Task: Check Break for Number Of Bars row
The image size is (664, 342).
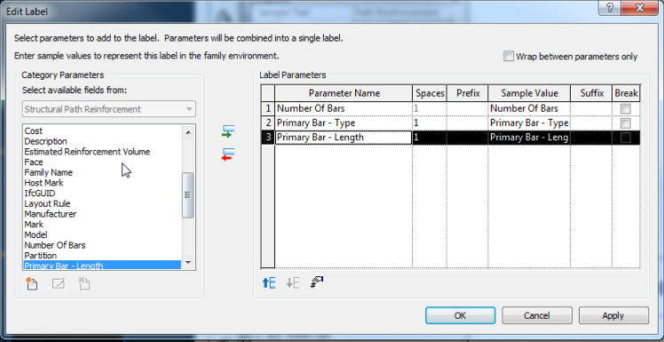Action: (626, 109)
